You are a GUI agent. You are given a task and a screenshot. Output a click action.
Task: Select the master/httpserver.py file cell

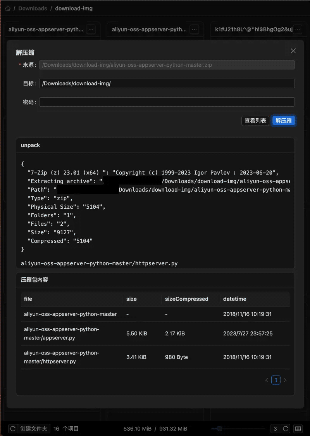coord(72,357)
